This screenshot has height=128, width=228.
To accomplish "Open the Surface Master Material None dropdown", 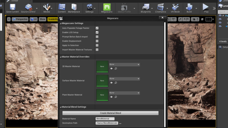I will pos(125,79).
